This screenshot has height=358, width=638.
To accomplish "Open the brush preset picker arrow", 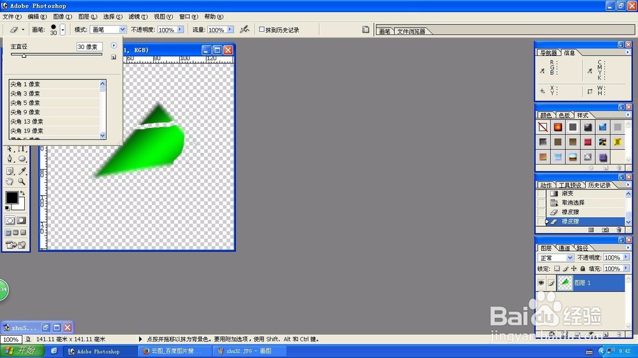I will coord(63,29).
